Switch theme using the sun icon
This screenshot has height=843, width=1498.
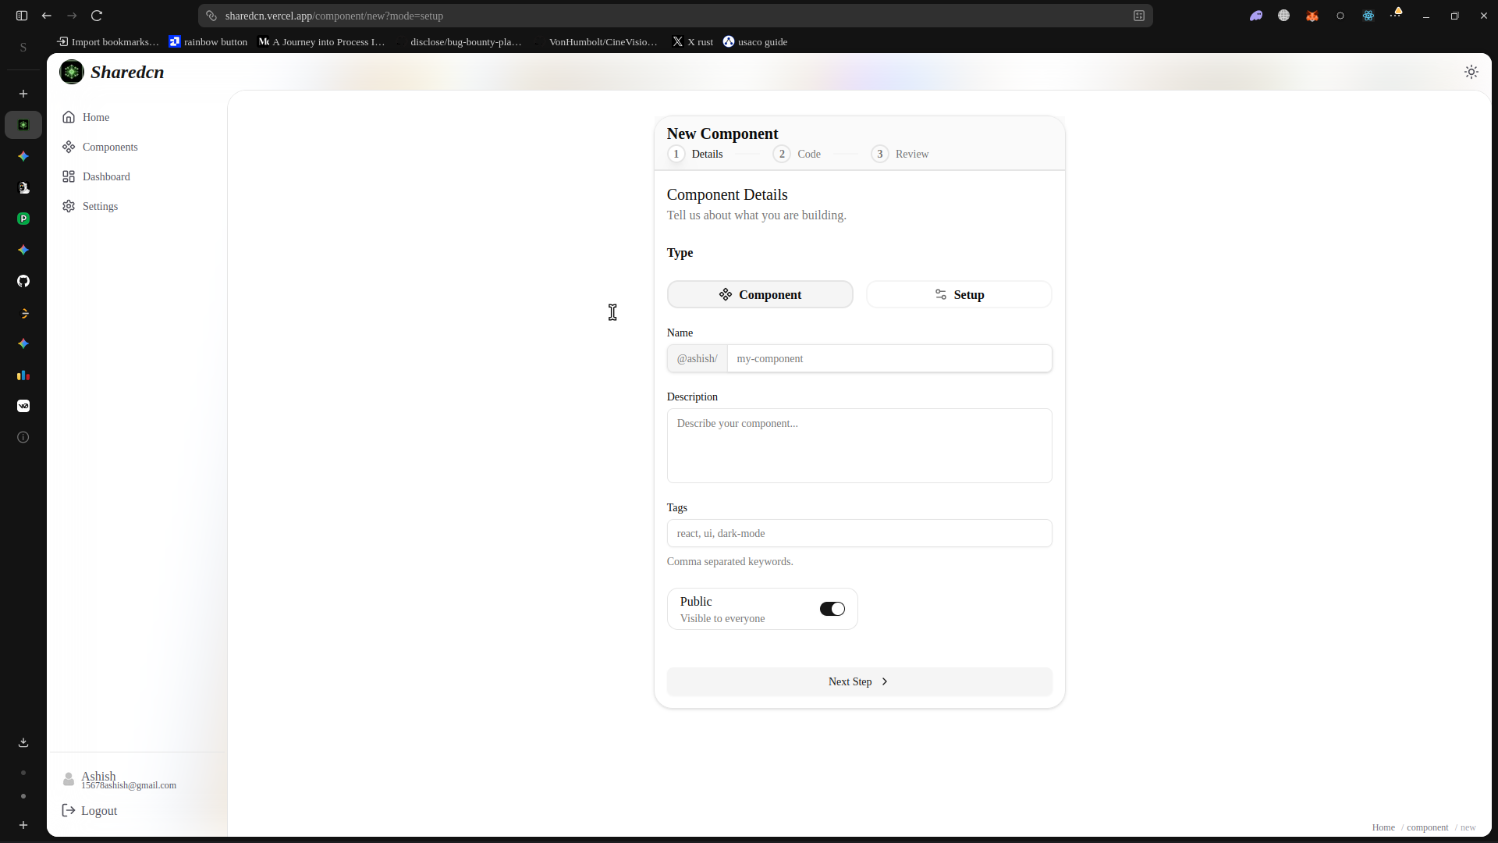(1471, 71)
